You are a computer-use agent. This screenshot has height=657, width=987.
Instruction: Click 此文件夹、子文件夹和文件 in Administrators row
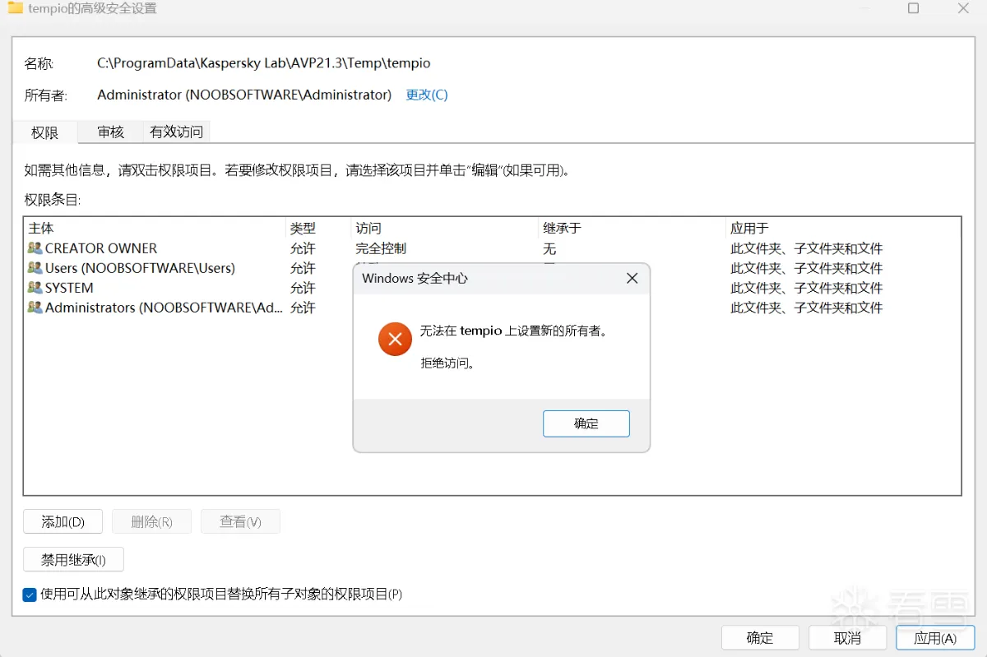point(807,308)
